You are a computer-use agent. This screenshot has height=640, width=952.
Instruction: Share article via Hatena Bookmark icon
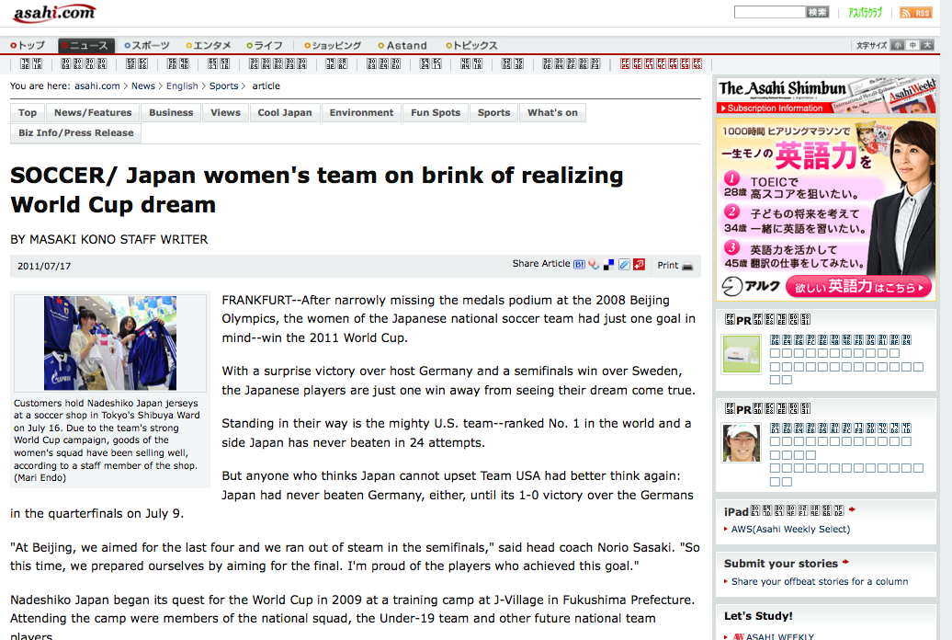(x=580, y=265)
